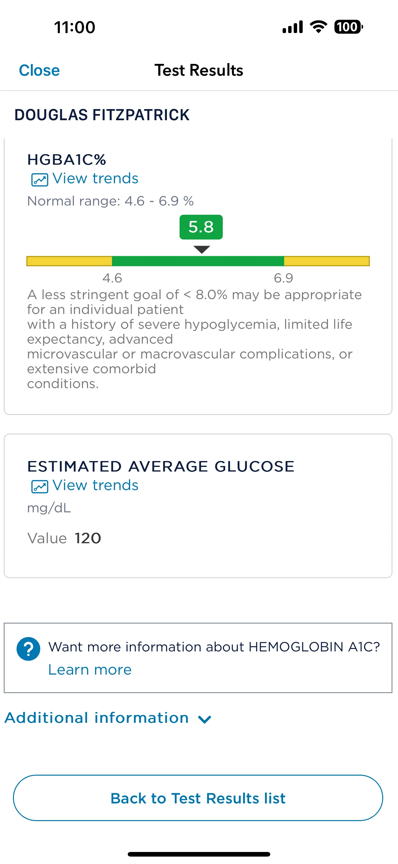This screenshot has height=864, width=398.
Task: Tap the battery indicator in status bar
Action: coord(348,27)
